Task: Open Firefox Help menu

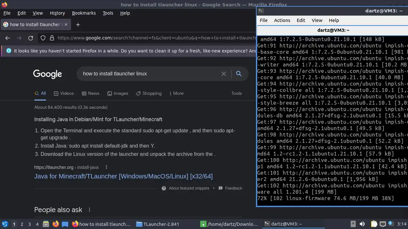Action: pyautogui.click(x=125, y=13)
